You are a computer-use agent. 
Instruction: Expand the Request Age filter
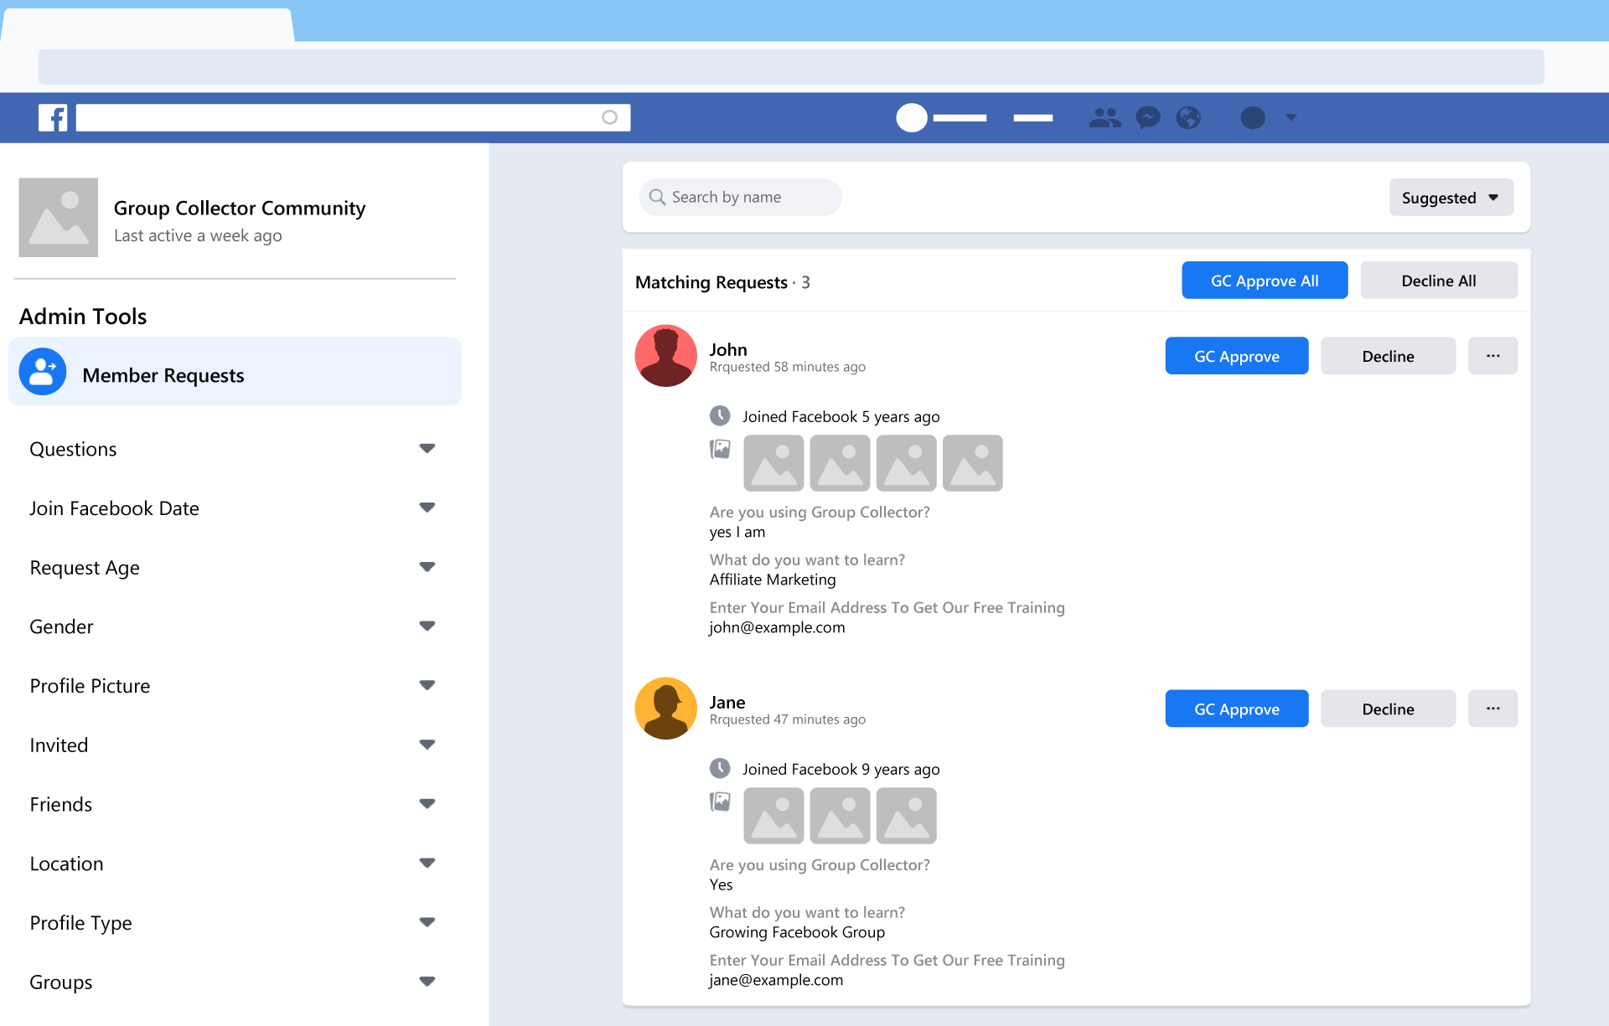click(427, 567)
